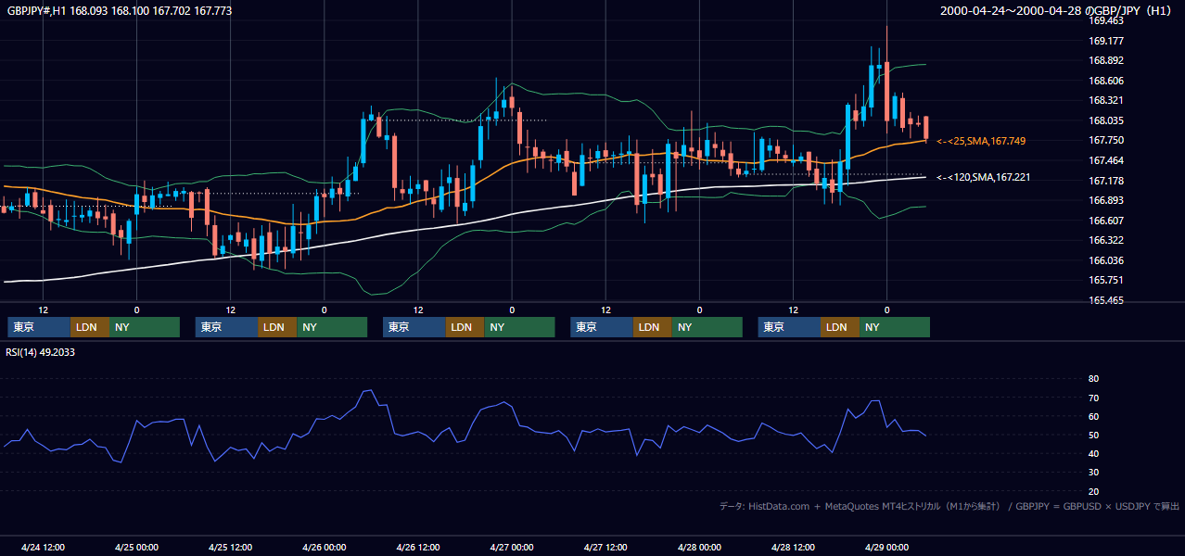Click the 120 SMA 167.221 label
The width and height of the screenshot is (1185, 556).
(x=983, y=177)
